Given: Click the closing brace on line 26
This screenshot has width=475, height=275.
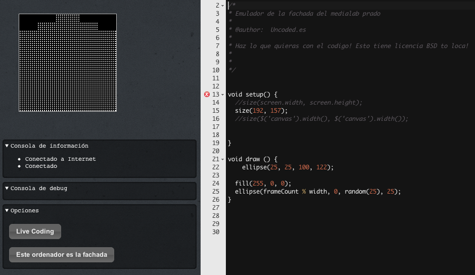Looking at the screenshot, I should 229,200.
